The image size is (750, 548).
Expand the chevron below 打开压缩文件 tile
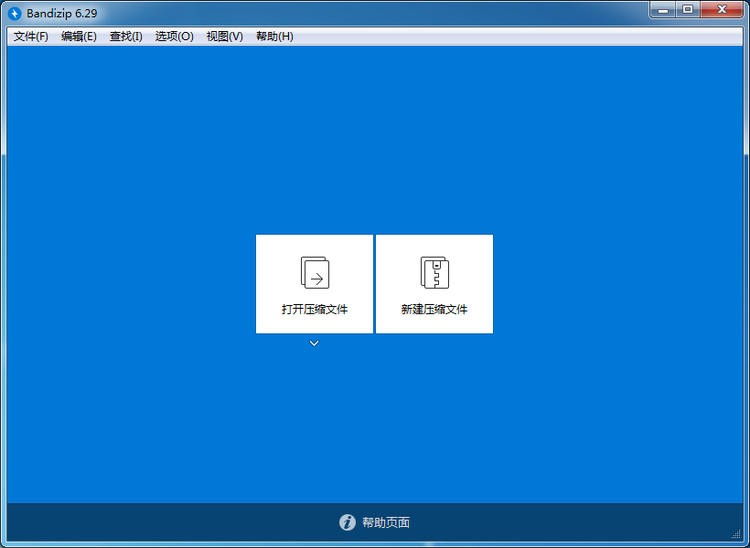(x=314, y=343)
